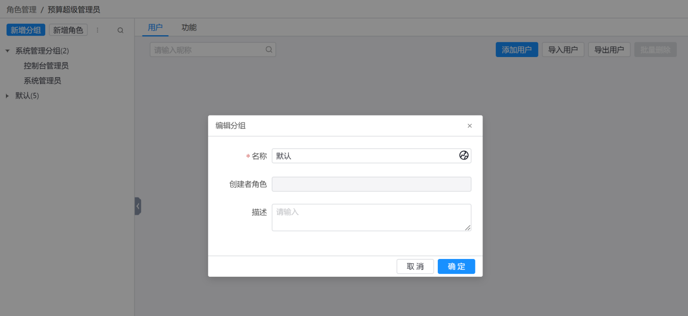Close the 编辑分组 dialog with X
Image resolution: width=688 pixels, height=316 pixels.
(470, 126)
